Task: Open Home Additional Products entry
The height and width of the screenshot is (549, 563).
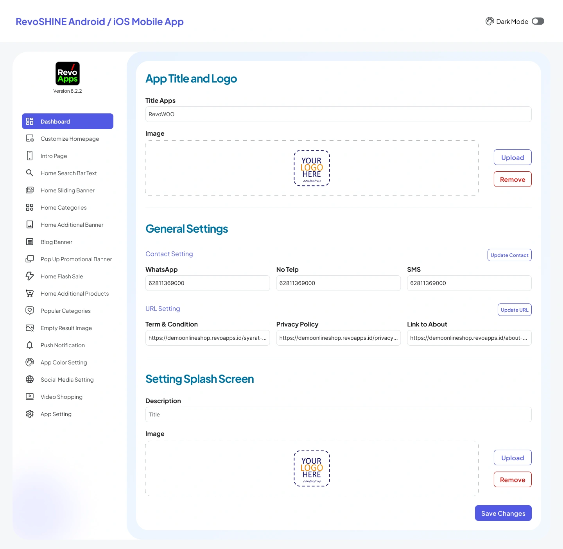Action: click(68, 293)
